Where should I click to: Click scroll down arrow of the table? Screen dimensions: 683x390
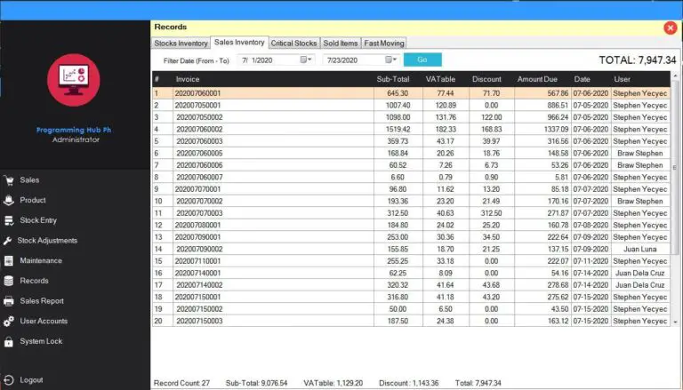675,322
